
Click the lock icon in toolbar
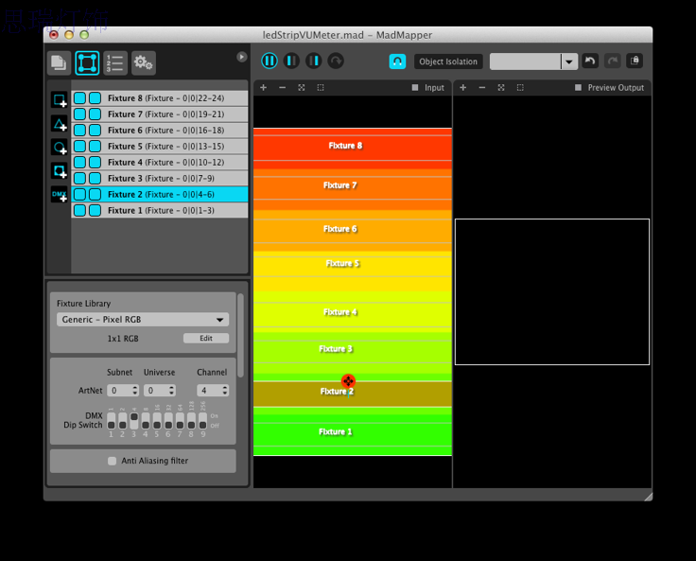pyautogui.click(x=635, y=61)
